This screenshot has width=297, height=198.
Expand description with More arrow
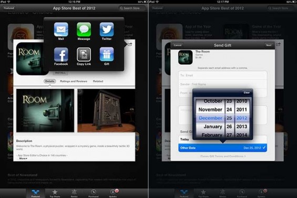(x=23, y=159)
